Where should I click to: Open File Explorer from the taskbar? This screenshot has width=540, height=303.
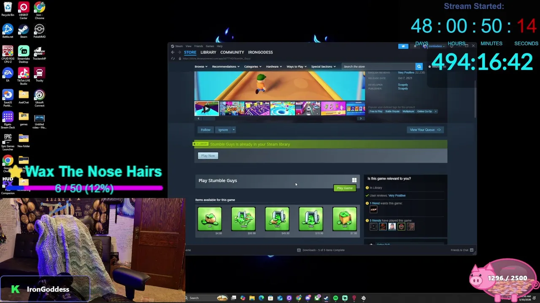252,298
